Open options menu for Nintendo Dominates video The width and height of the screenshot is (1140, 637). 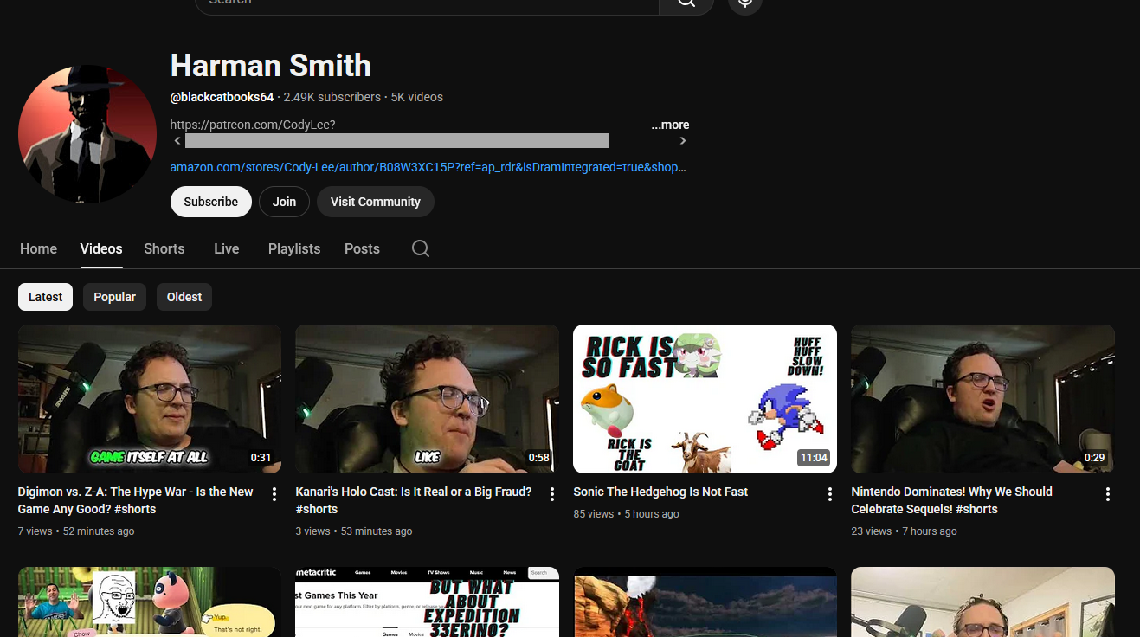coord(1107,494)
